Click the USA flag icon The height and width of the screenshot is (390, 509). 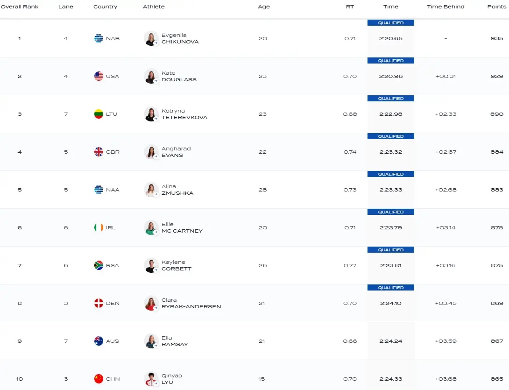[x=99, y=76]
